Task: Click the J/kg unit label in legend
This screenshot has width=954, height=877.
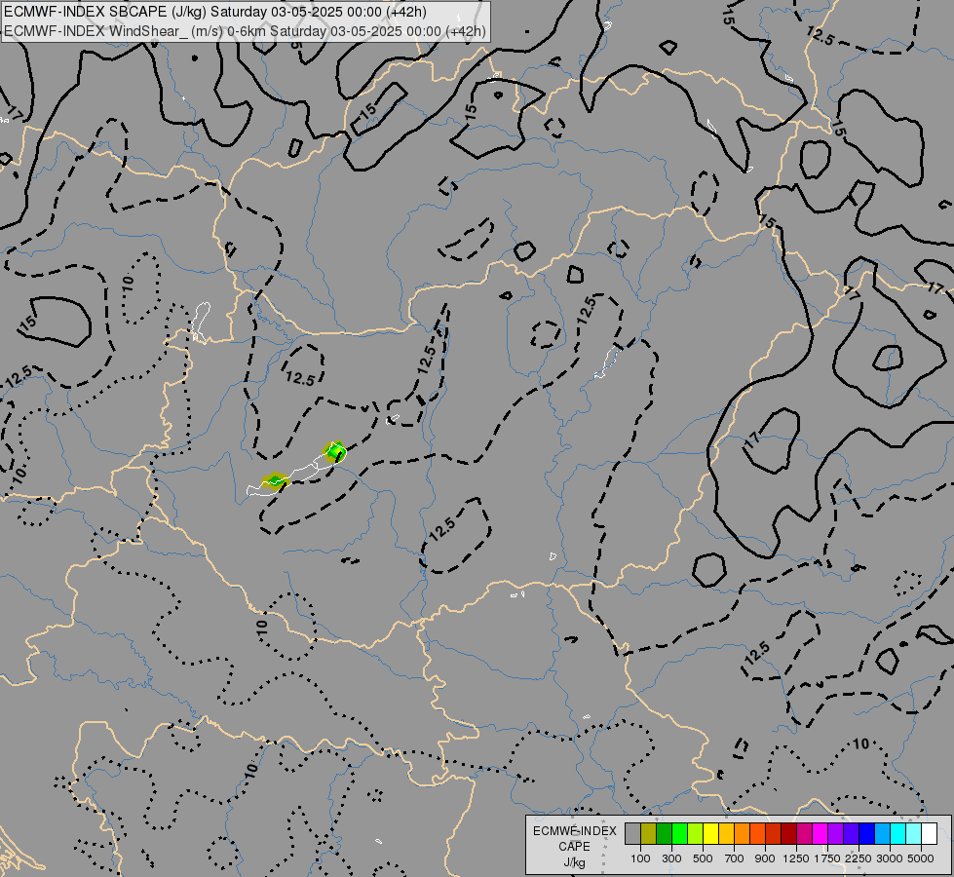Action: (574, 862)
